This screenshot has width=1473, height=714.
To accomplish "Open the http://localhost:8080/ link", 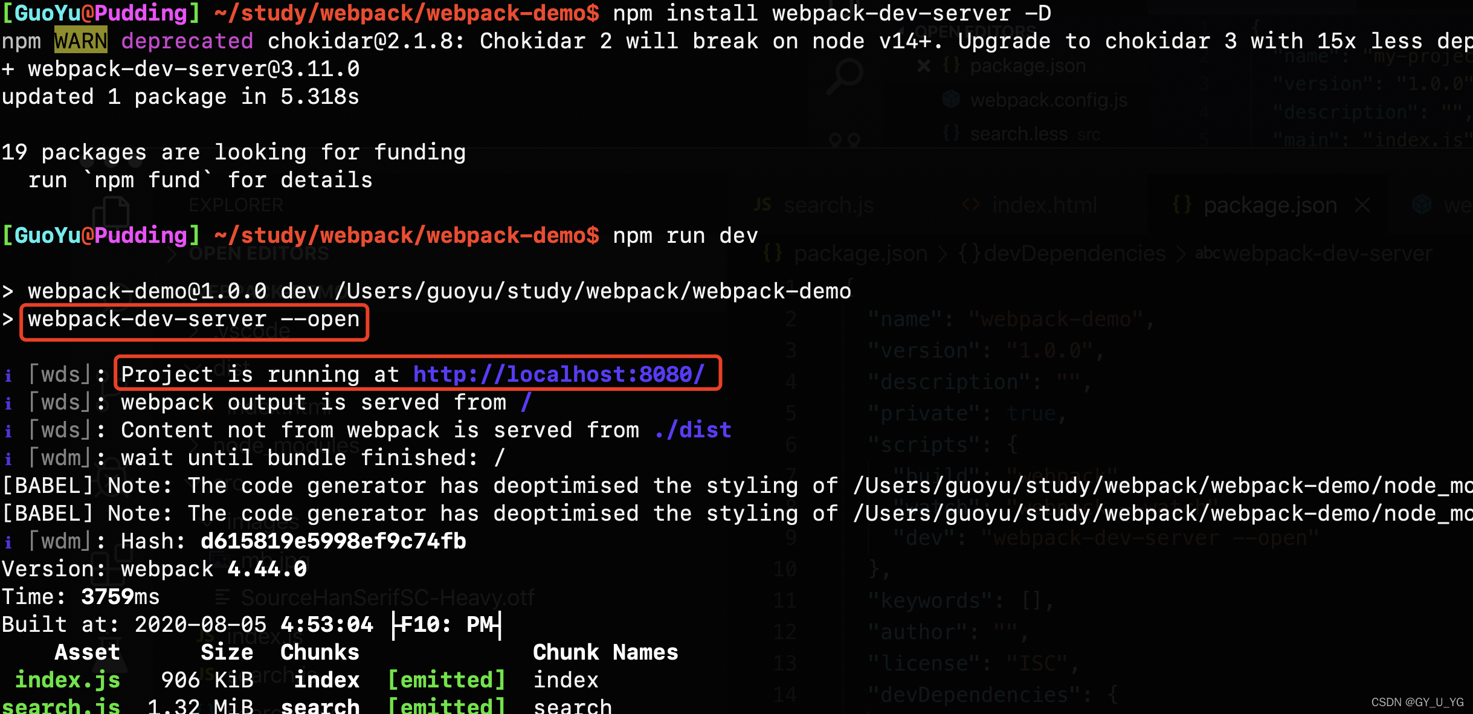I will pyautogui.click(x=558, y=375).
